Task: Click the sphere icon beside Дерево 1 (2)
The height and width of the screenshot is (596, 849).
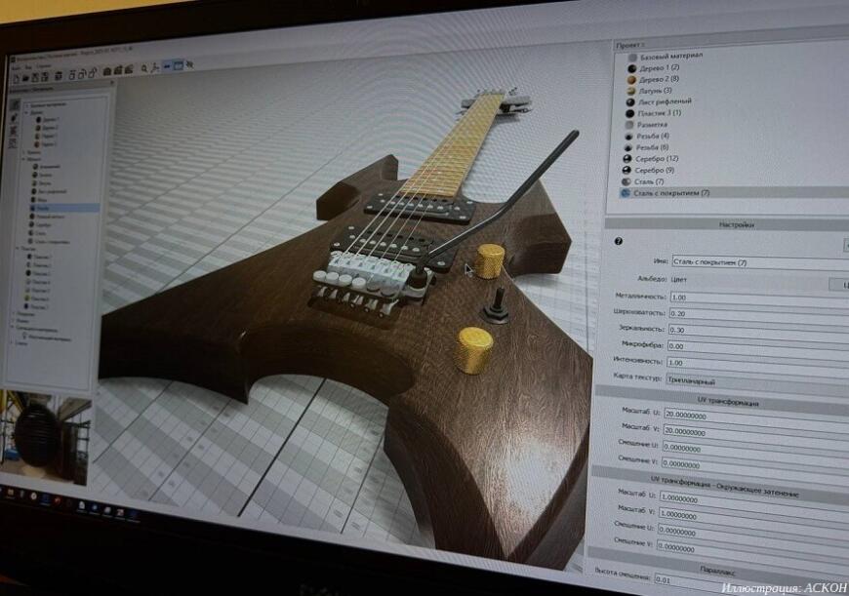Action: pyautogui.click(x=631, y=68)
